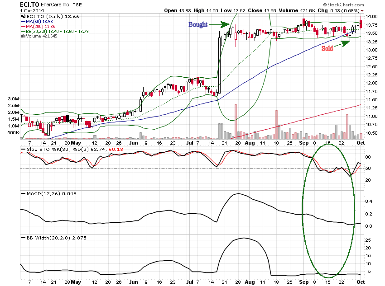Click the ECI.TO ticker symbol title
Viewport: 385px width, 286px height.
point(29,5)
